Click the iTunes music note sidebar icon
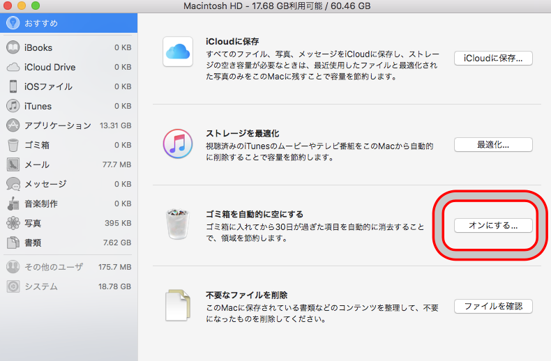The image size is (551, 361). point(13,106)
